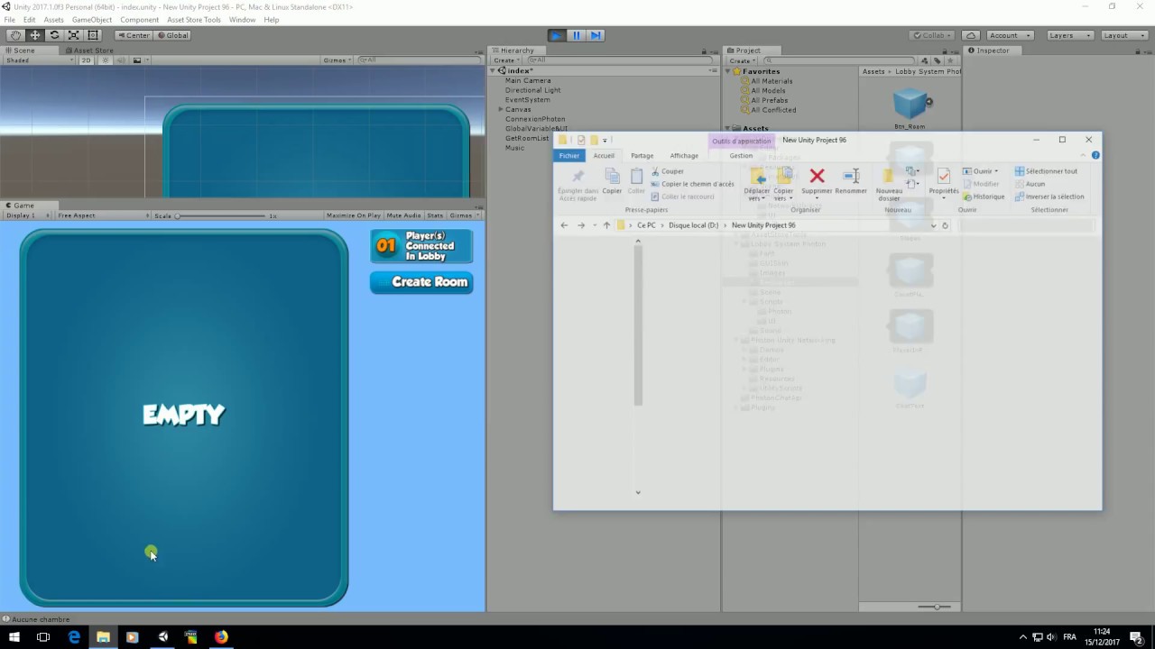The image size is (1155, 649).
Task: Click Inverser la sélection in Explorer
Action: click(1049, 197)
